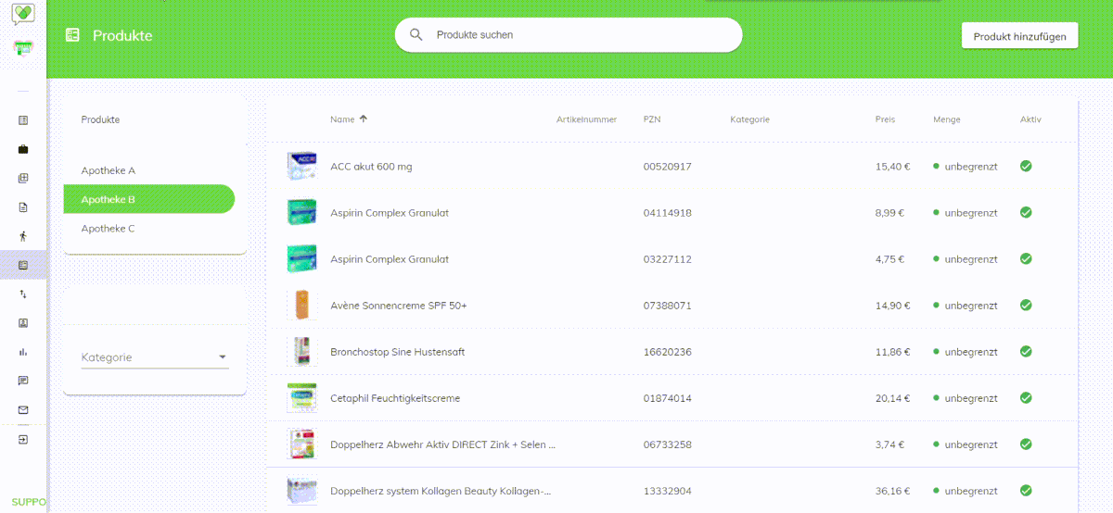Screen dimensions: 1113x513
Task: Sort by the Name column header
Action: coord(342,119)
